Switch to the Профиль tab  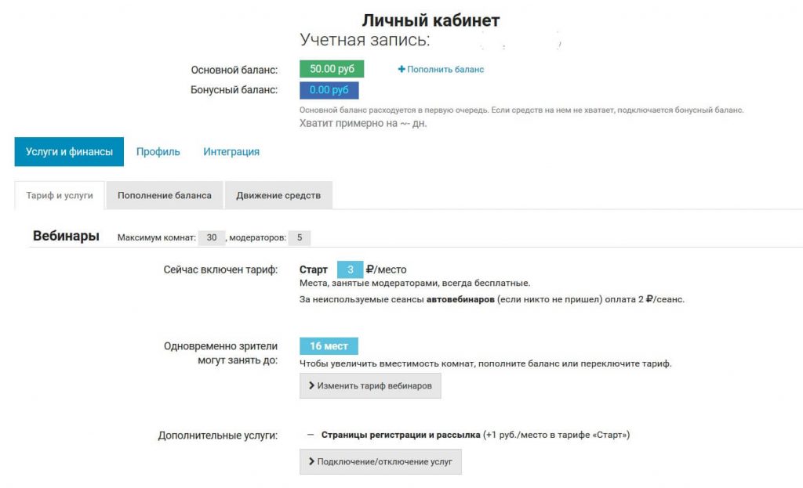[158, 152]
